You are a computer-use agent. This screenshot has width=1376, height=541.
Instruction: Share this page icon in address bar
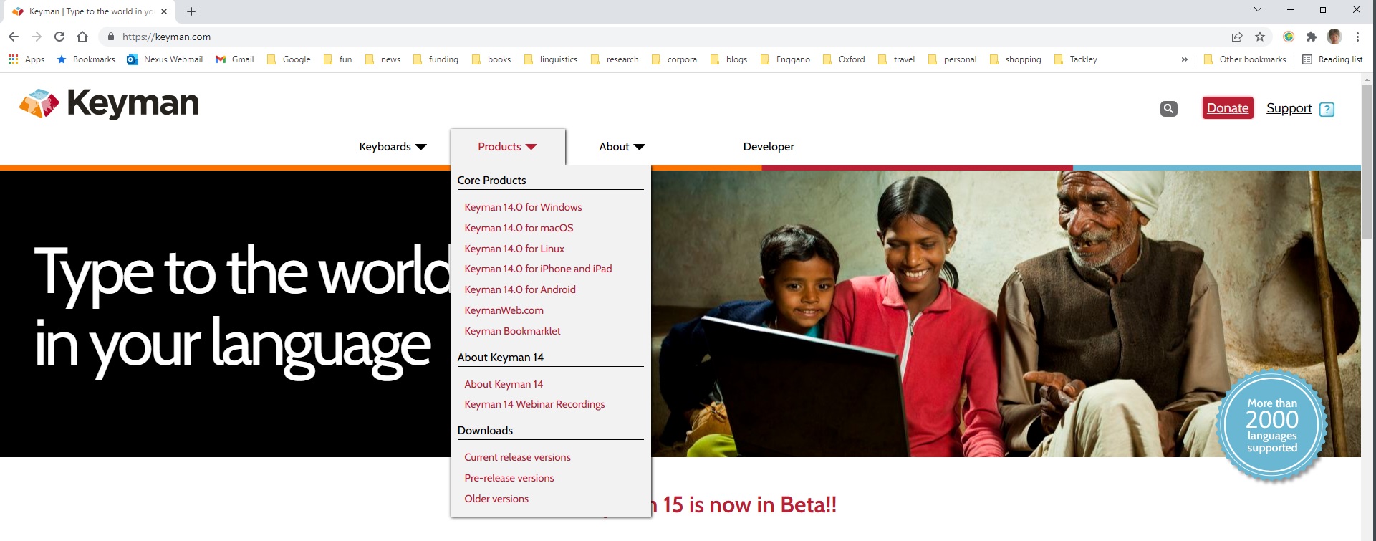click(1237, 37)
